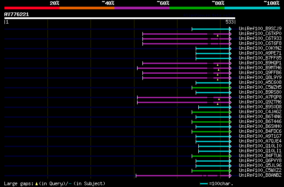
Task: Select the UniRef100_Q5JL96 label
Action: pos(260,166)
